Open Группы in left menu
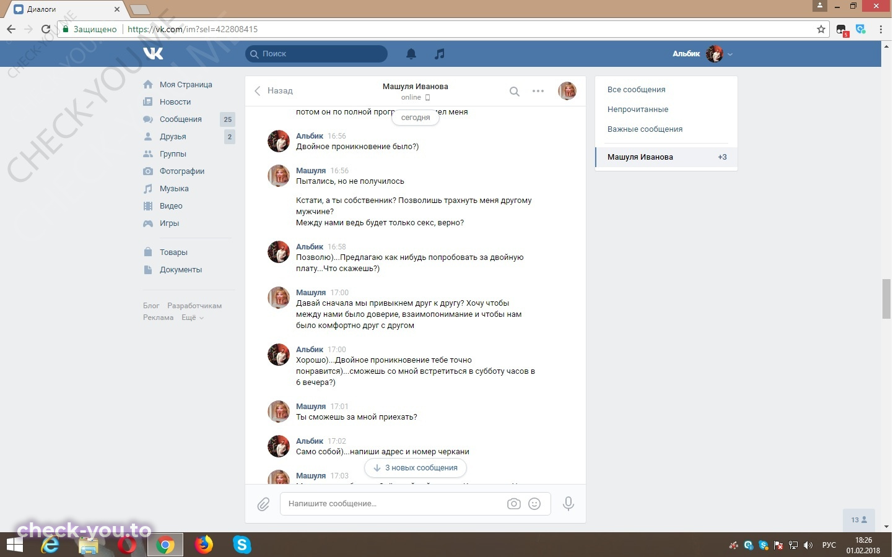This screenshot has width=893, height=557. [173, 154]
